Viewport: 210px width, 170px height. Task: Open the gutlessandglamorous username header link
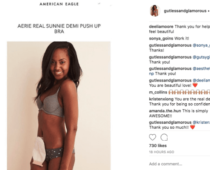point(185,11)
